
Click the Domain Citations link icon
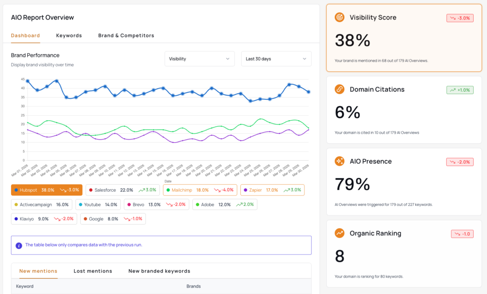pyautogui.click(x=340, y=89)
